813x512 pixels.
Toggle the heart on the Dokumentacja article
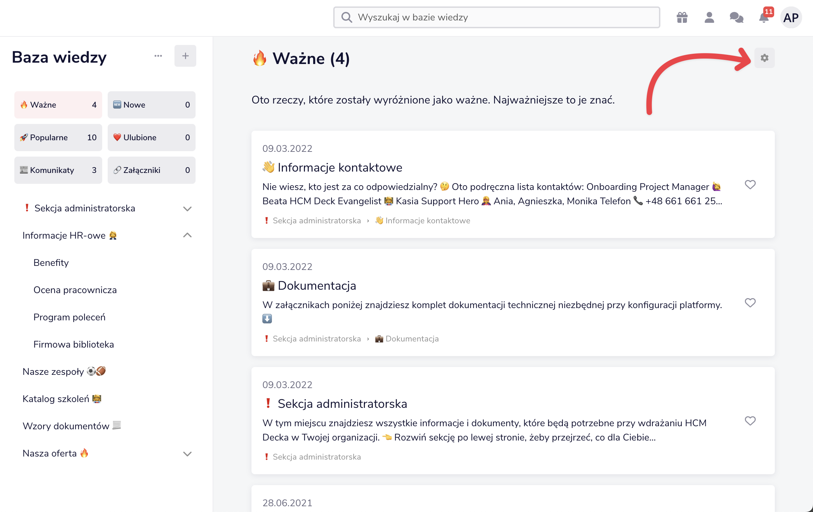pyautogui.click(x=750, y=303)
